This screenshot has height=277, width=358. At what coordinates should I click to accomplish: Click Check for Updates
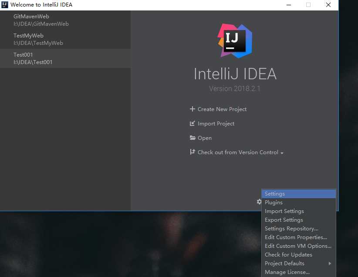[299, 254]
